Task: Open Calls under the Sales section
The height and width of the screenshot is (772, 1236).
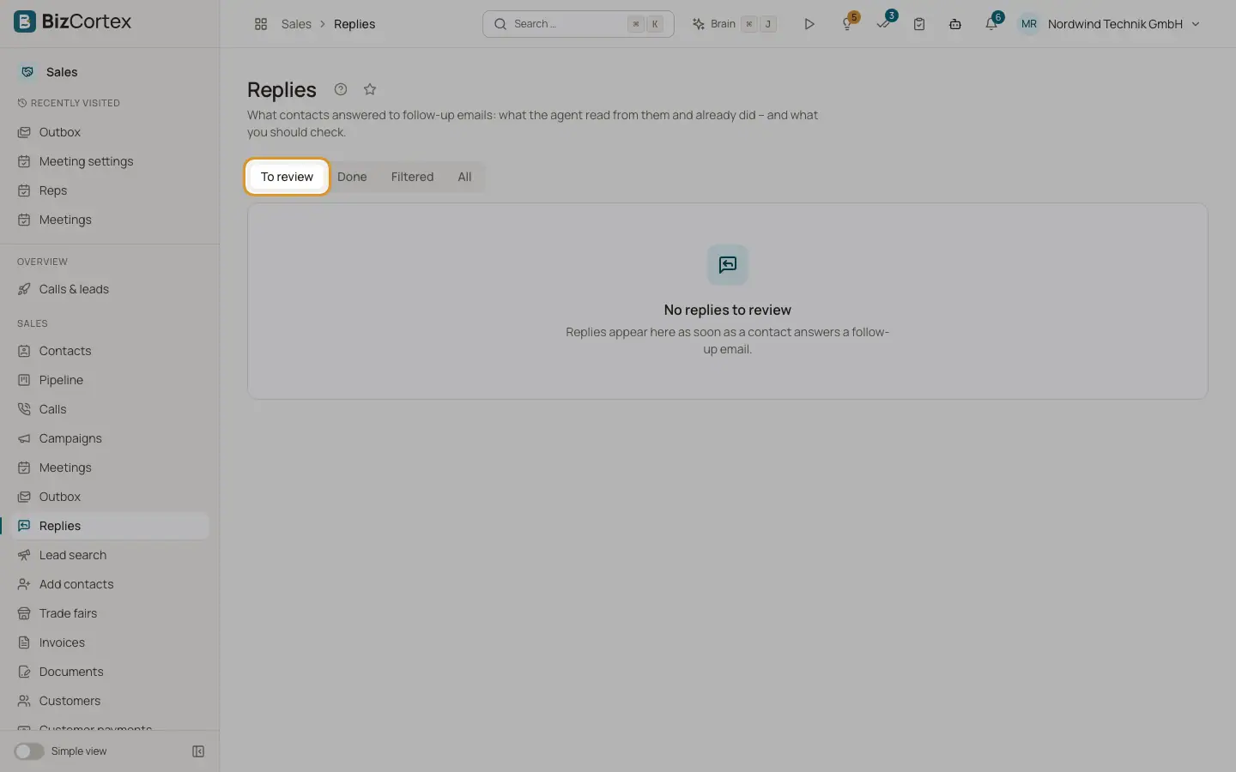Action: 110,409
